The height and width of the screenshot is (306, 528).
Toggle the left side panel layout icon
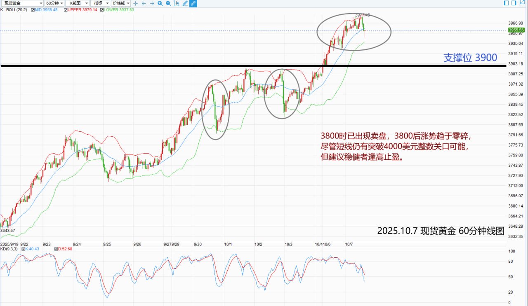(507, 3)
